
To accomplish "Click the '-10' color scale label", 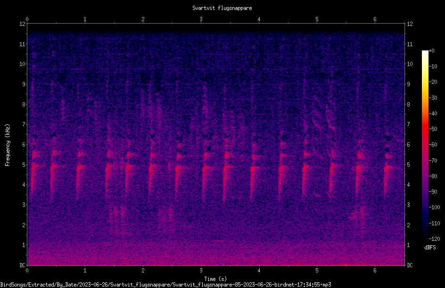I will pyautogui.click(x=433, y=66).
